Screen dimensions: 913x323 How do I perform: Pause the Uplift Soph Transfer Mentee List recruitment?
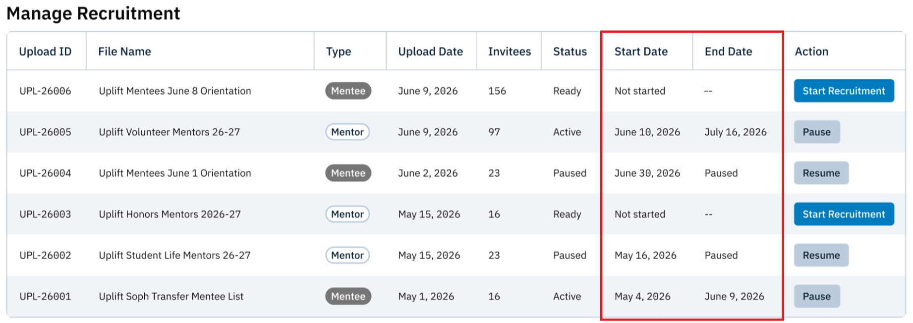[x=817, y=296]
